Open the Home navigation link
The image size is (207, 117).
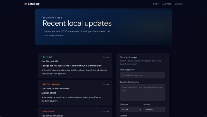pyautogui.click(x=156, y=4)
